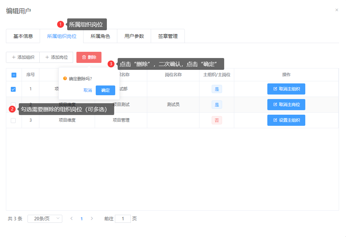The image size is (346, 237).
Task: Click 取消主岗位 button in row 2
Action: tap(286, 105)
